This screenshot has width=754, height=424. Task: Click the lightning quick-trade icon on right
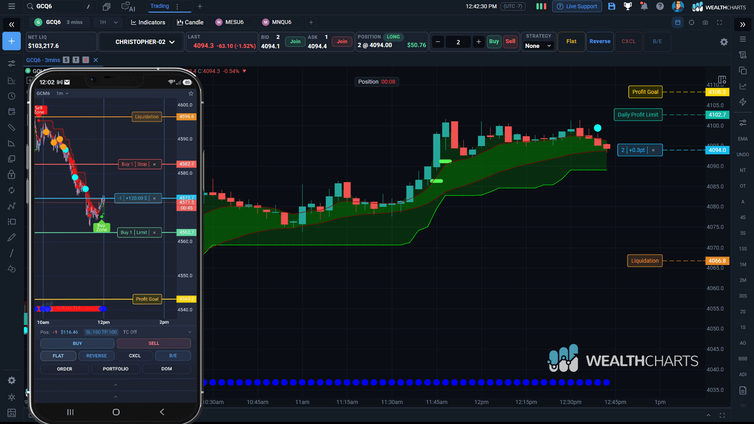click(743, 102)
